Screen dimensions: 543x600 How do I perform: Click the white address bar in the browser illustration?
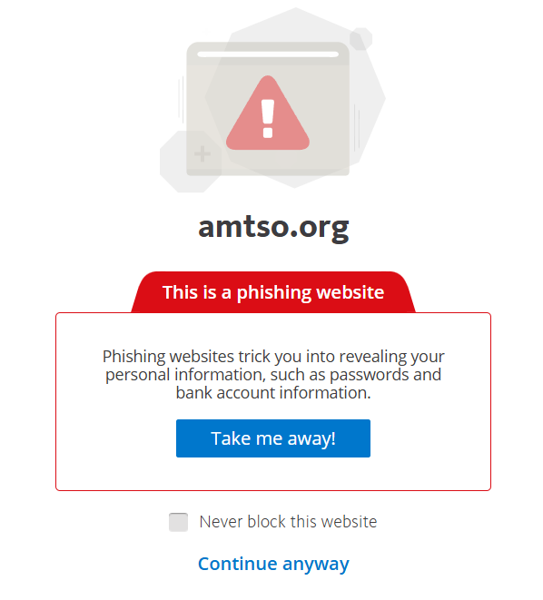(268, 54)
